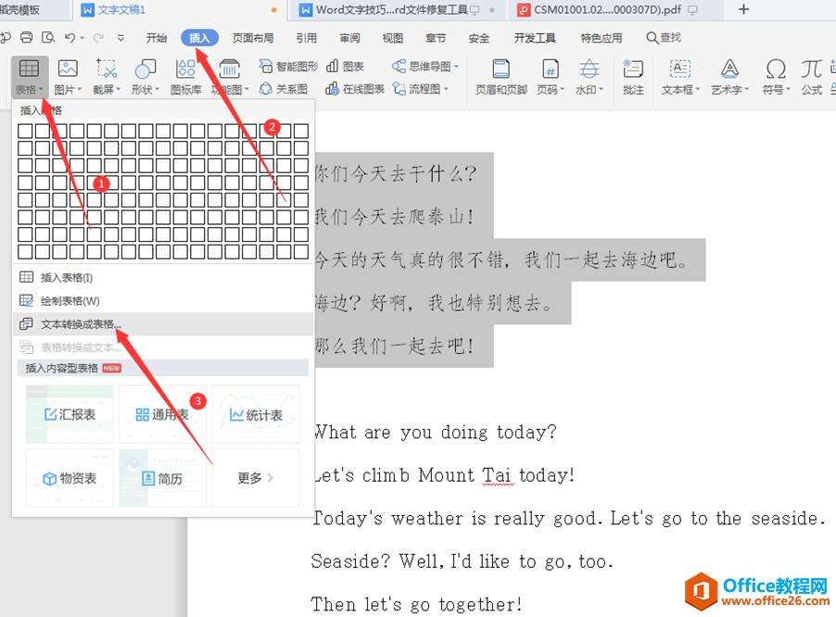This screenshot has width=836, height=617.
Task: Click the 更多 (More) templates button
Action: 255,478
